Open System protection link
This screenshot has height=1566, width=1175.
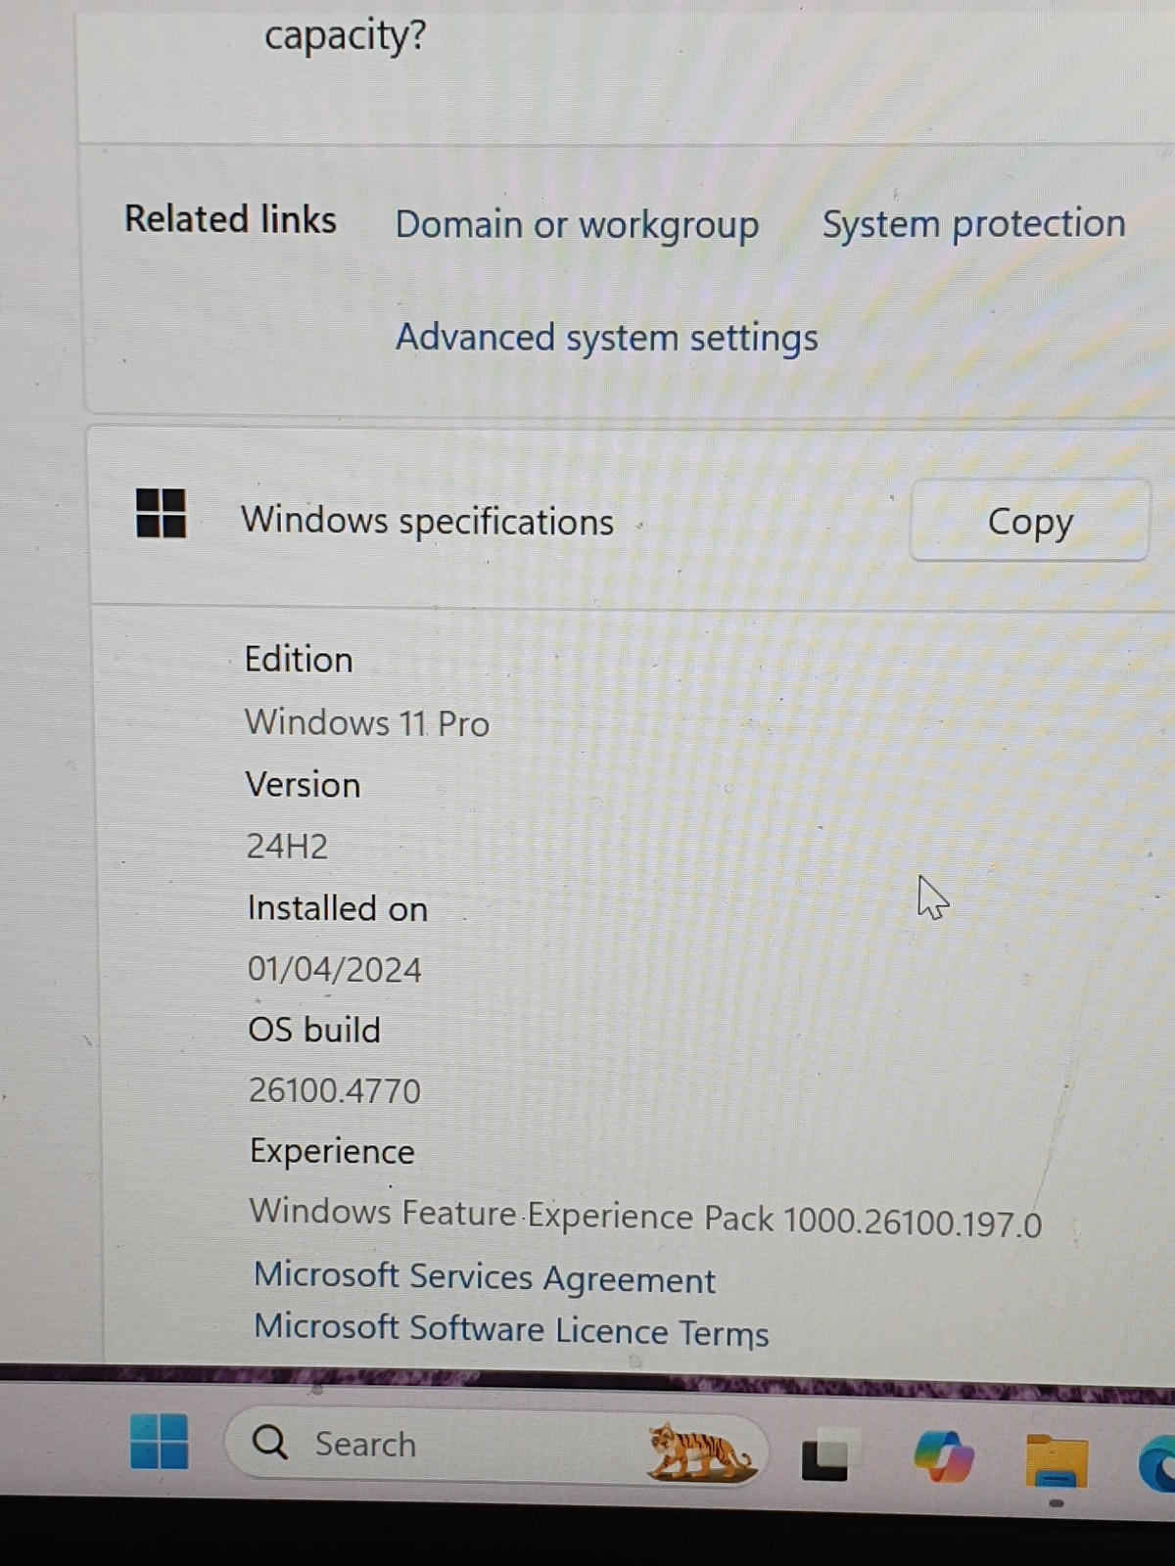[x=973, y=224]
